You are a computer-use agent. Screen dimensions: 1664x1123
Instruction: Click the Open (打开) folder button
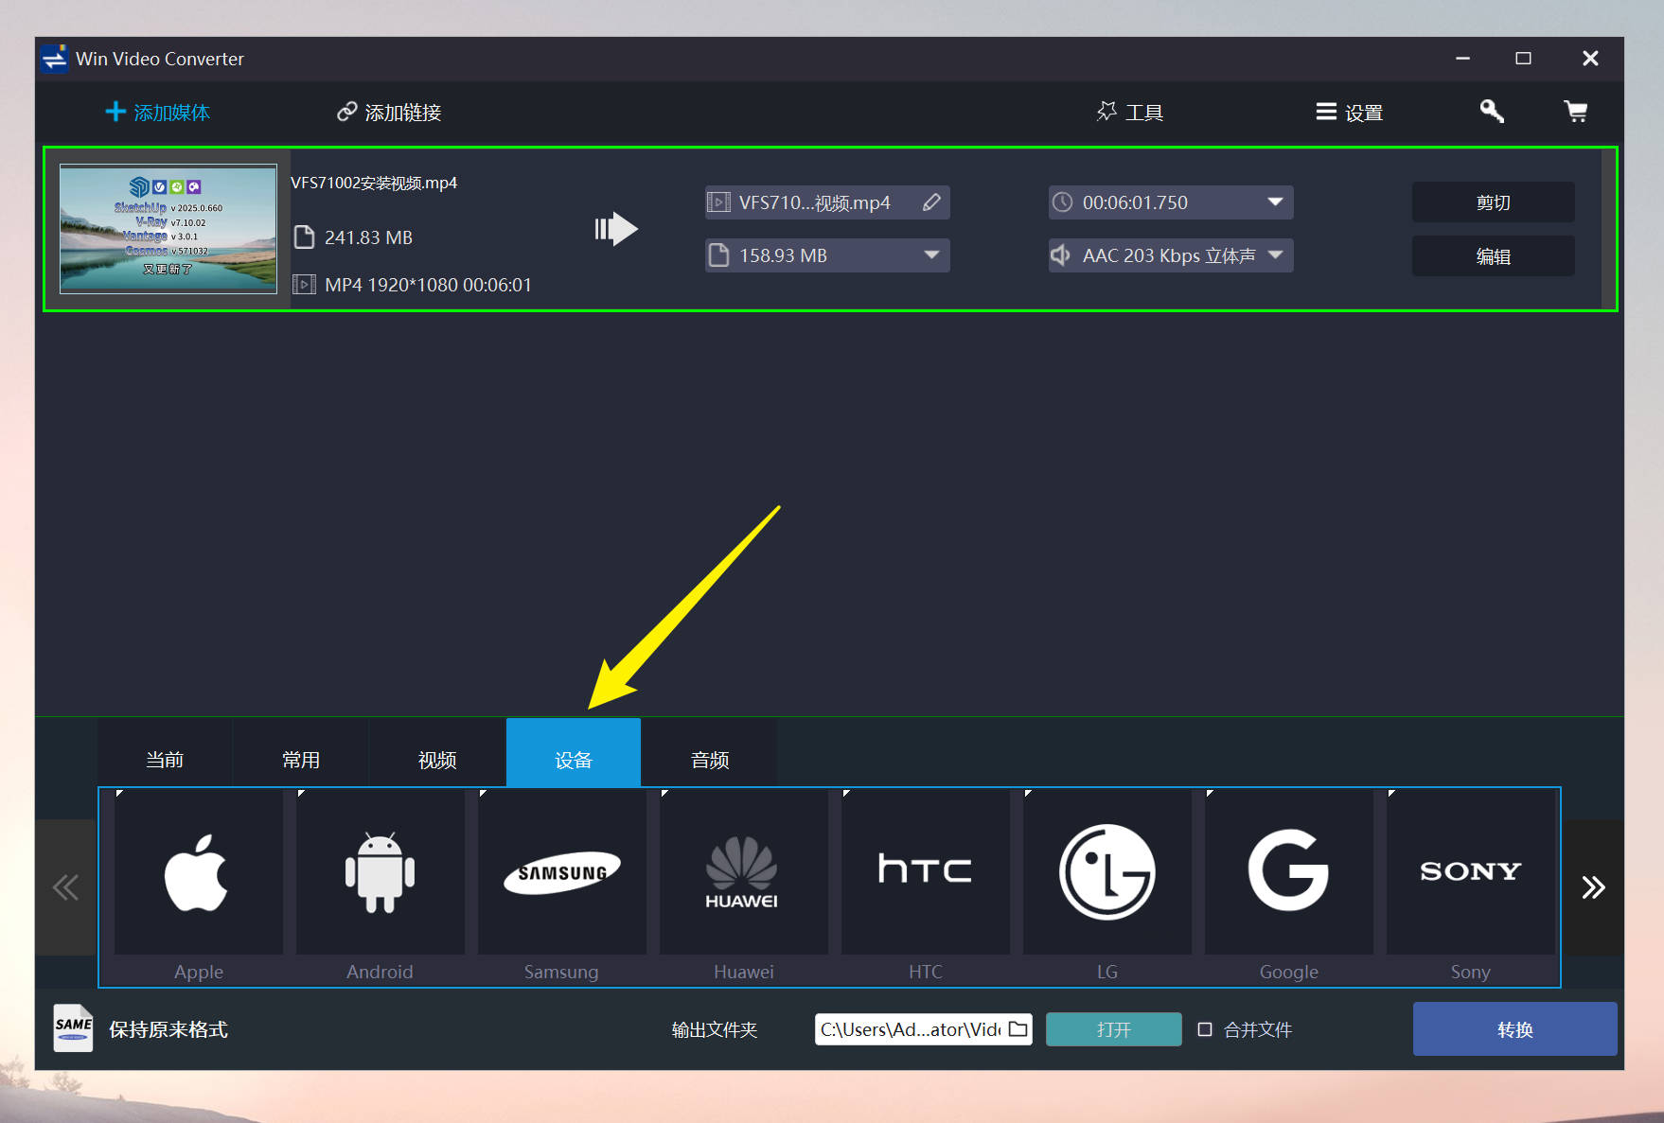(x=1113, y=1029)
